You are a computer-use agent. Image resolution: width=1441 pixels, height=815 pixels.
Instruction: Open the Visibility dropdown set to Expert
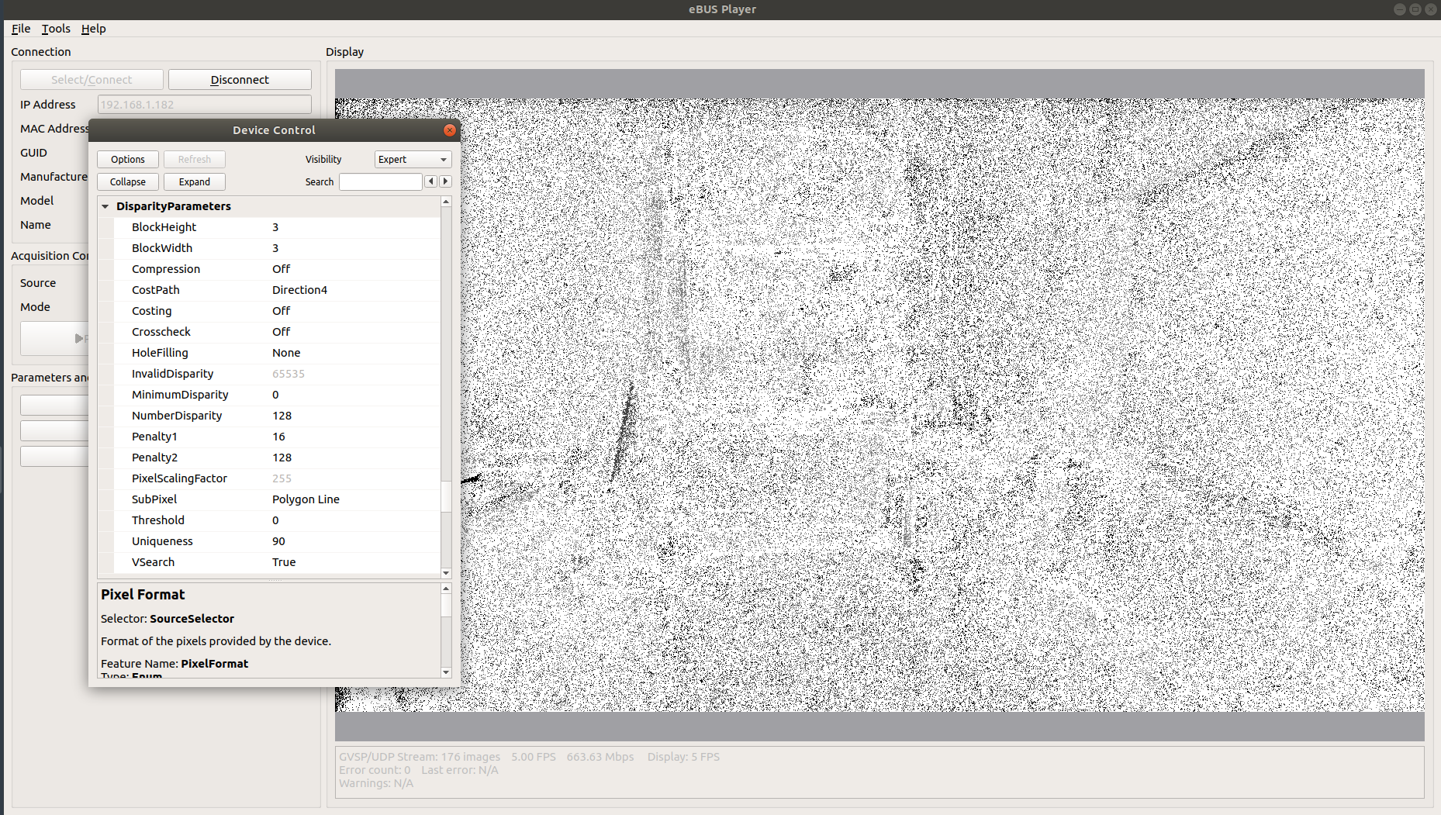pos(413,159)
